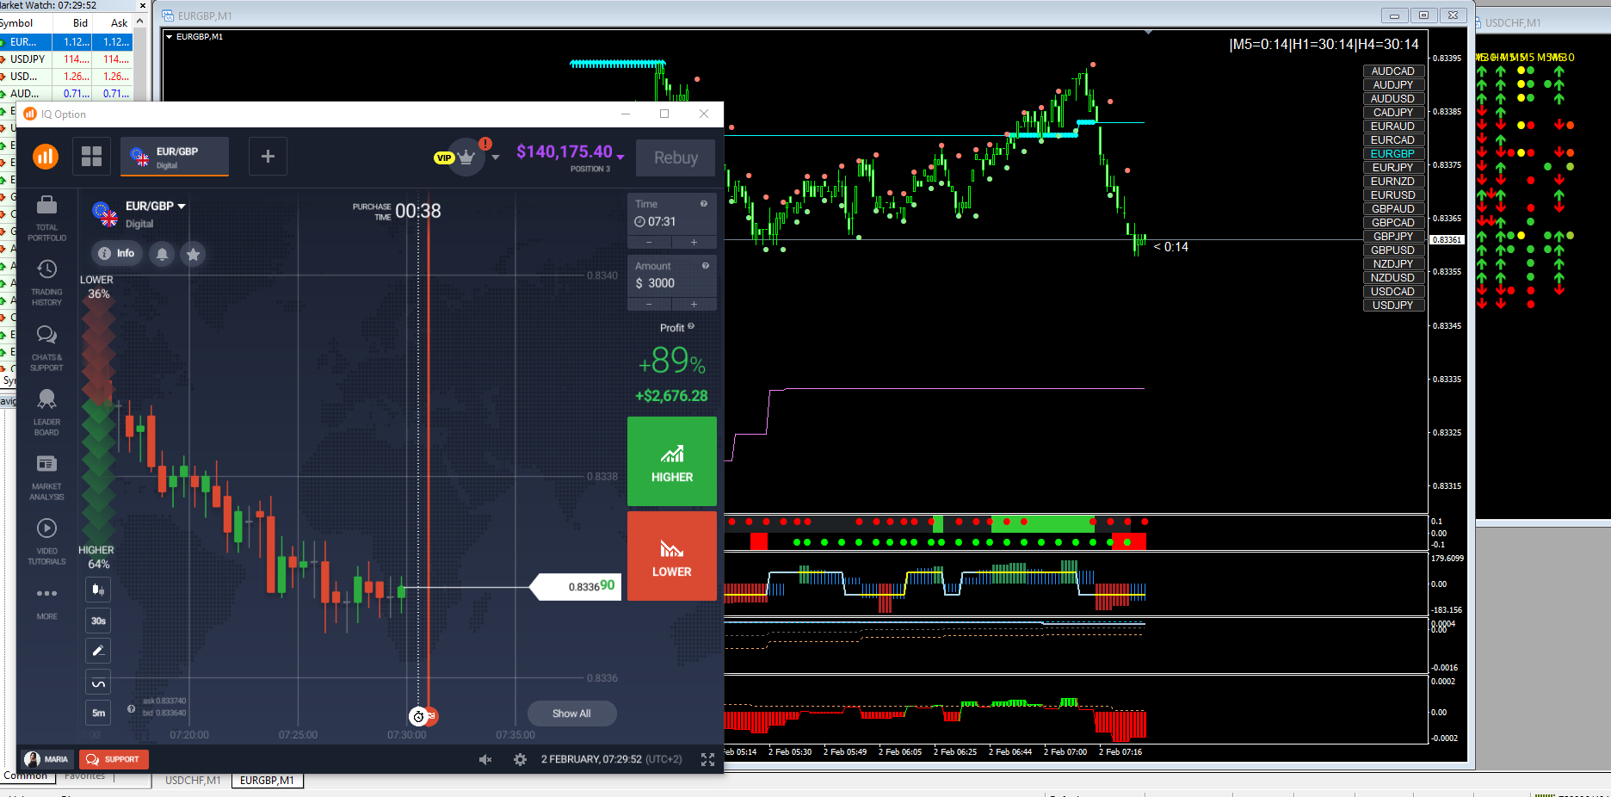
Task: Click the Rebuy button
Action: click(676, 158)
